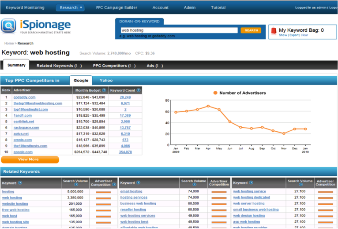The height and width of the screenshot is (229, 338).
Task: Click competition bar for 'web hosting service' row
Action: [x=326, y=192]
